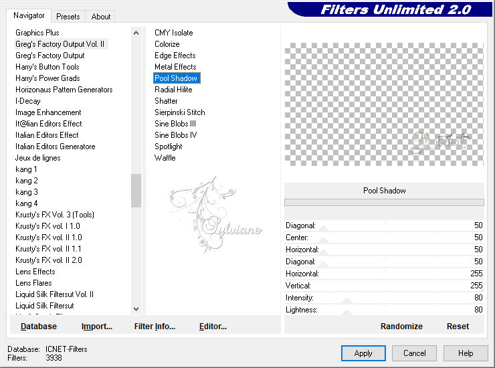495x368 pixels.
Task: Adjust the Center slider
Action: (x=384, y=238)
